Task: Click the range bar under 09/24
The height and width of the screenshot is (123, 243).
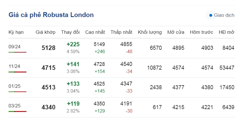Action: 17,52
